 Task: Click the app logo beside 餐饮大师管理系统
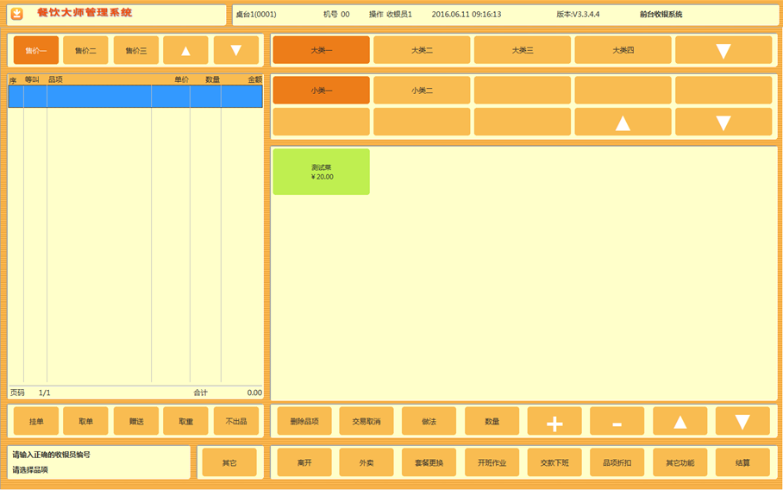click(x=16, y=13)
